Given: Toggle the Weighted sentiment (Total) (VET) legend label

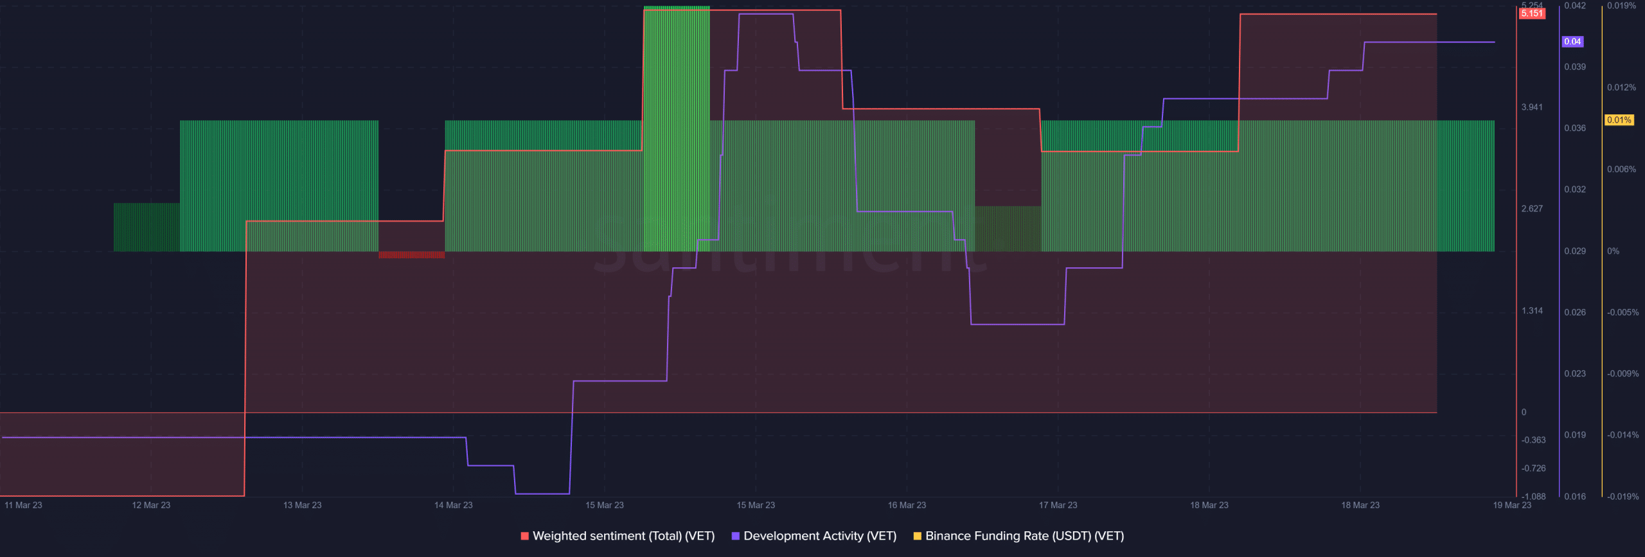Looking at the screenshot, I should pyautogui.click(x=623, y=536).
